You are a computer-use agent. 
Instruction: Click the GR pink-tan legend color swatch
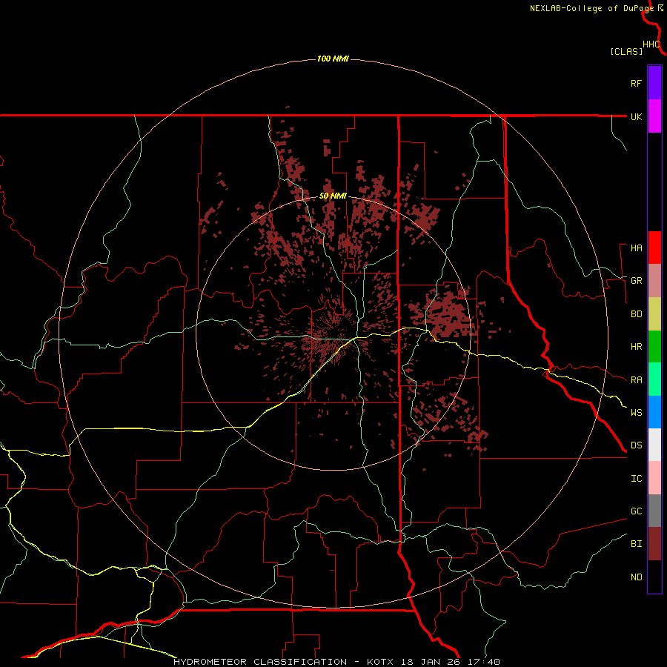(x=654, y=281)
